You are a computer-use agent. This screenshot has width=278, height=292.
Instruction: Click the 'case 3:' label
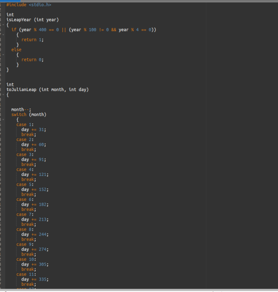pos(25,154)
